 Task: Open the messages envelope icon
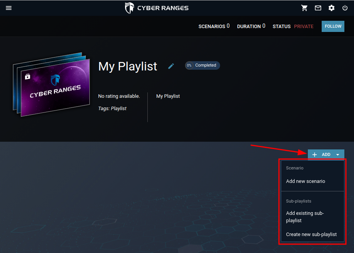[x=318, y=8]
